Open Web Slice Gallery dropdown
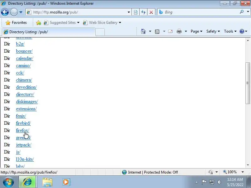 (102, 23)
